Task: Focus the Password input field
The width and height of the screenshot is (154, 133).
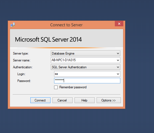Action: coord(87,81)
